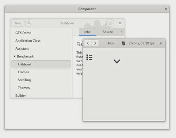The height and width of the screenshot is (138, 176).
Task: Collapse the Benchmark tree section
Action: tap(14, 56)
